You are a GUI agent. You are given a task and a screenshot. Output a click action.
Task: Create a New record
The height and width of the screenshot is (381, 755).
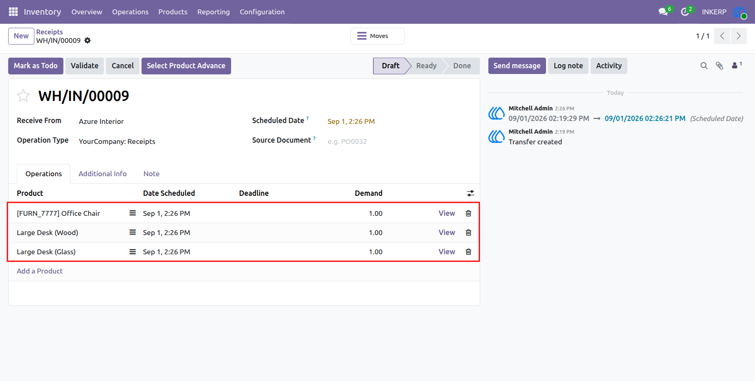[21, 36]
